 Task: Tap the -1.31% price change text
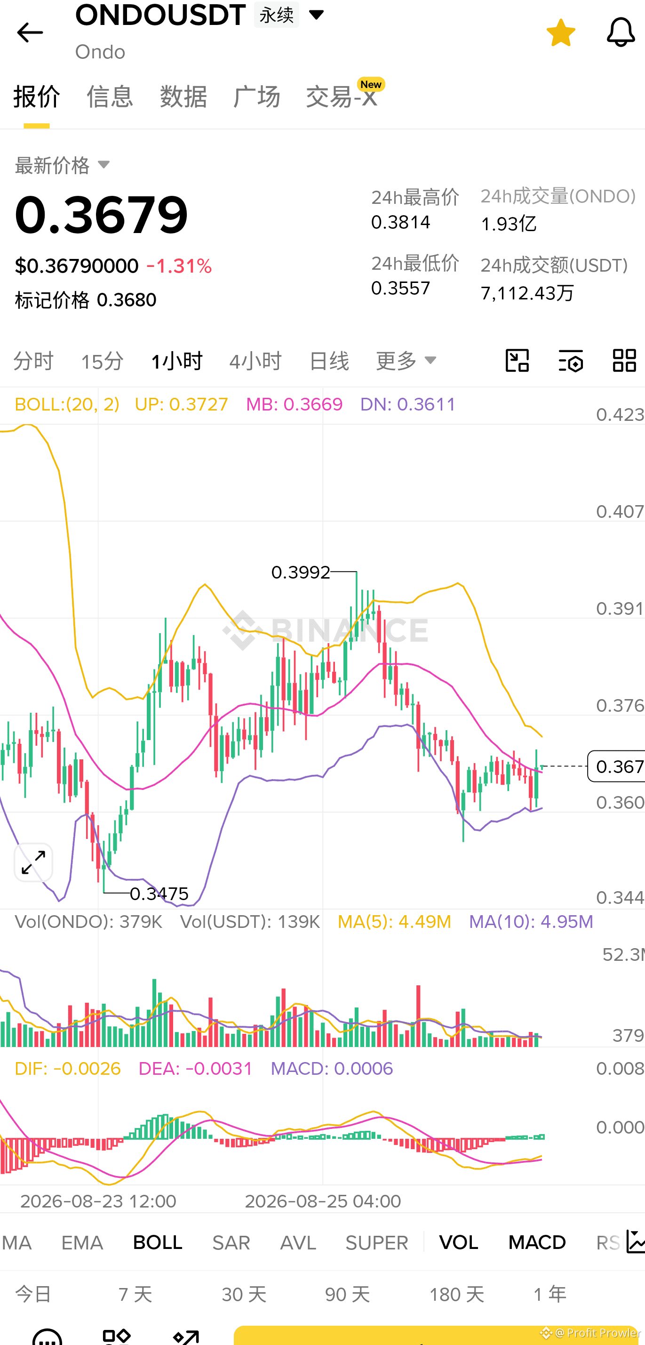click(179, 266)
